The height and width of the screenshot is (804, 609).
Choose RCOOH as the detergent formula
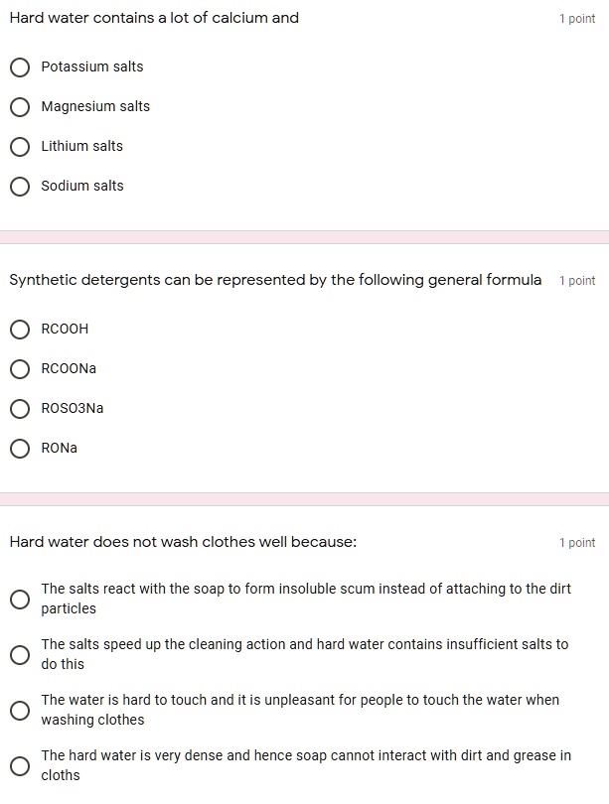pos(20,330)
